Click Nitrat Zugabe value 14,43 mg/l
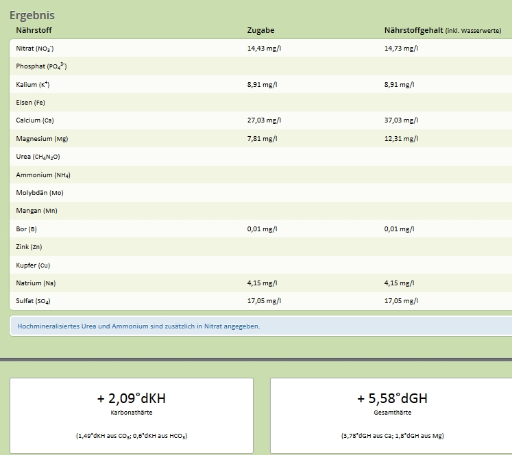512x455 pixels. pos(264,49)
